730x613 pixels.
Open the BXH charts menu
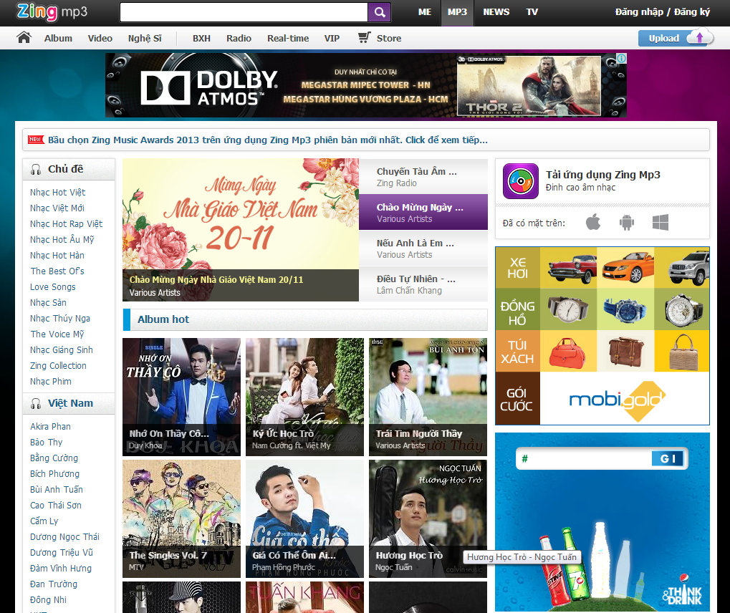201,38
